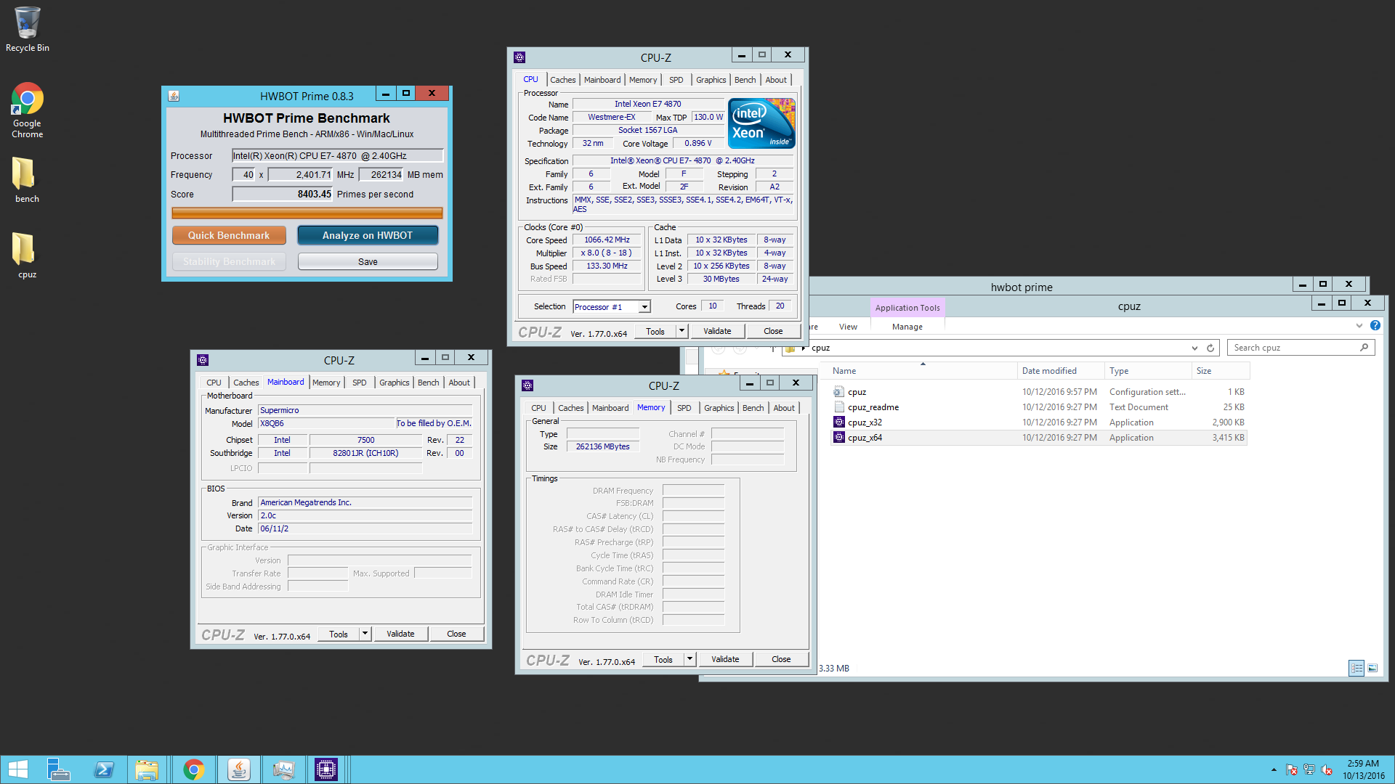Open the Processor #1 selection dropdown
Viewport: 1395px width, 784px height.
tap(644, 307)
